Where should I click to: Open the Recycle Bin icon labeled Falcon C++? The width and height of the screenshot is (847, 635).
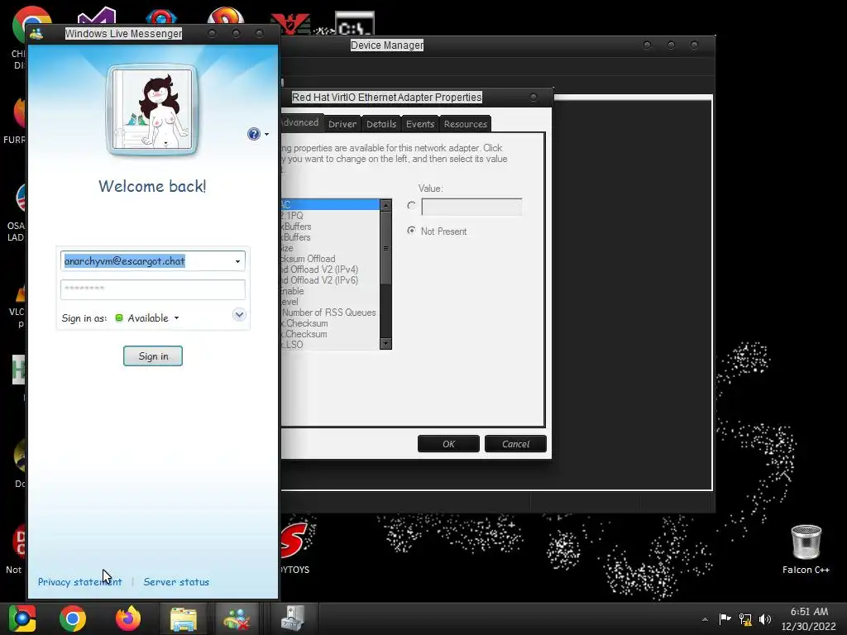tap(806, 549)
